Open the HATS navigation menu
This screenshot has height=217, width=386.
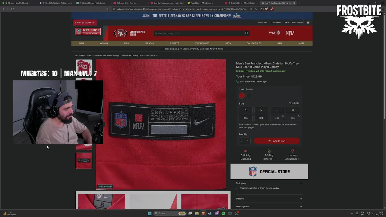pyautogui.click(x=228, y=43)
